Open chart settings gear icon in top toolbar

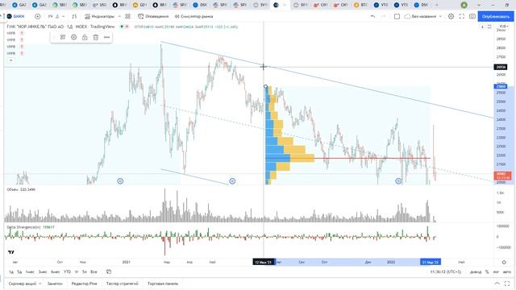[451, 16]
